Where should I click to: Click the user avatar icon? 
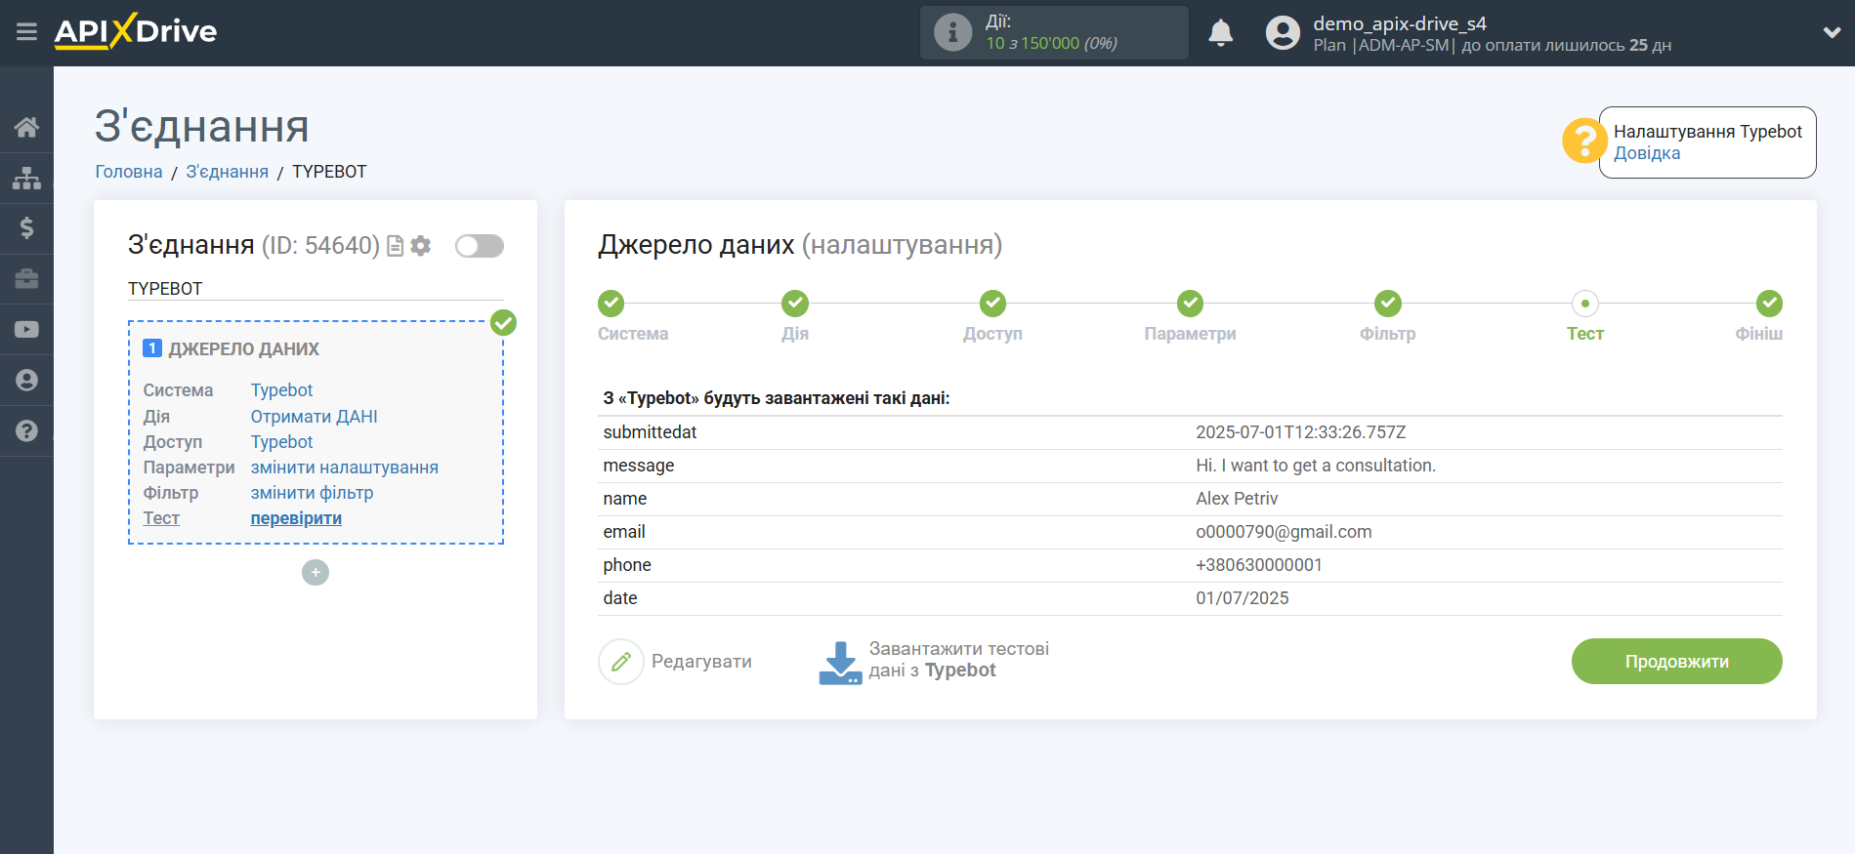pos(1283,33)
